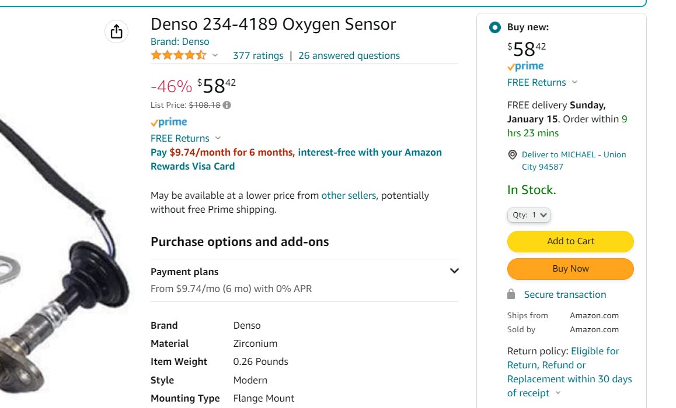
Task: Click the share icon beside product image
Action: pos(116,31)
